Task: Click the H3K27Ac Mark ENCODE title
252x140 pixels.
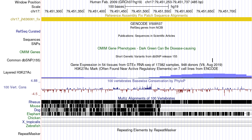Action: (146, 69)
